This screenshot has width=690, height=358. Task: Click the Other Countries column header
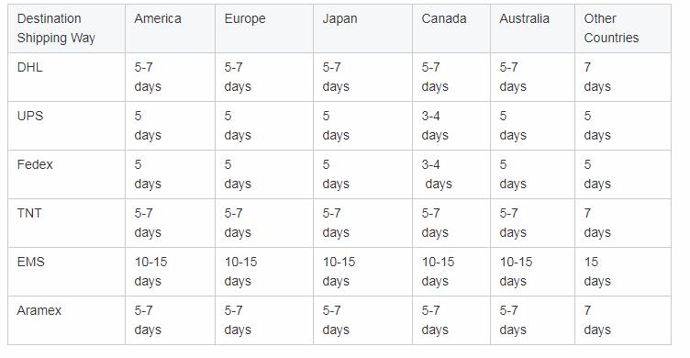tap(623, 28)
